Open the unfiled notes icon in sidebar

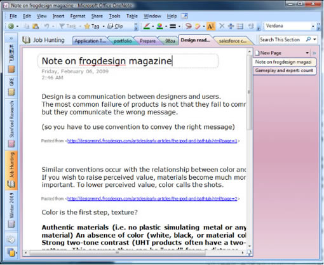(x=11, y=240)
